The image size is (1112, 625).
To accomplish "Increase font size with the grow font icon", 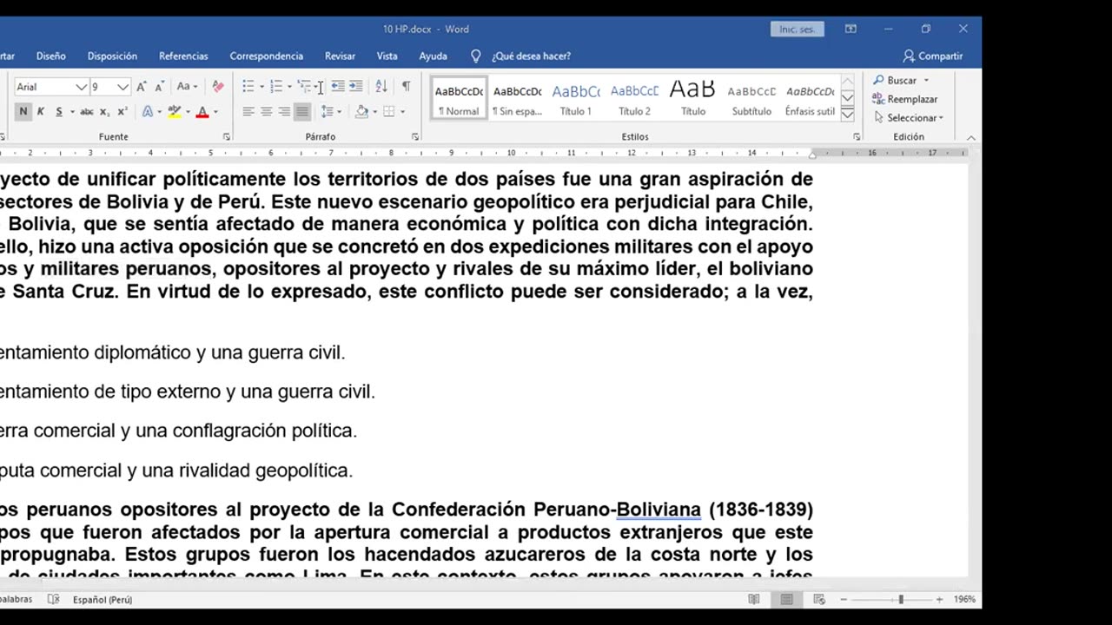I will click(x=142, y=87).
